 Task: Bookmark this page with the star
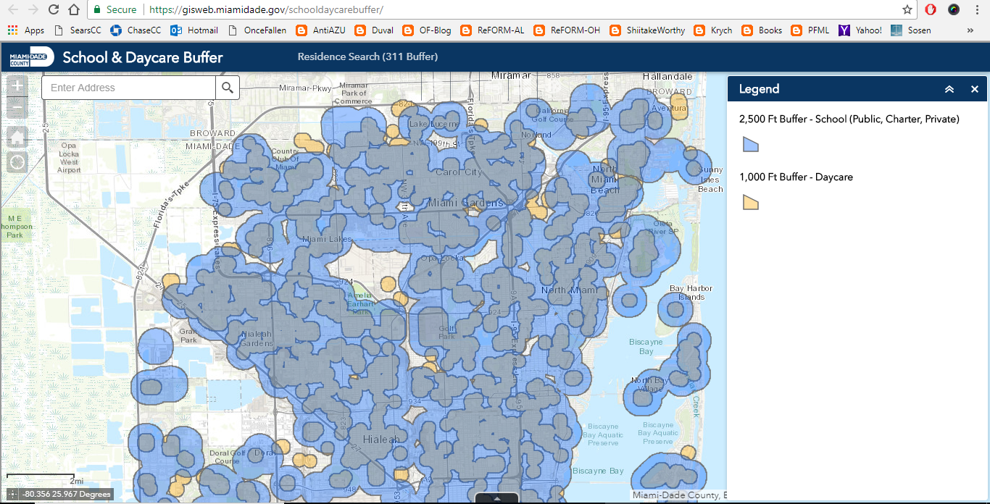point(907,9)
